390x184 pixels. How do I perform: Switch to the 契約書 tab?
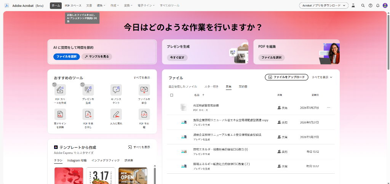[x=243, y=86]
